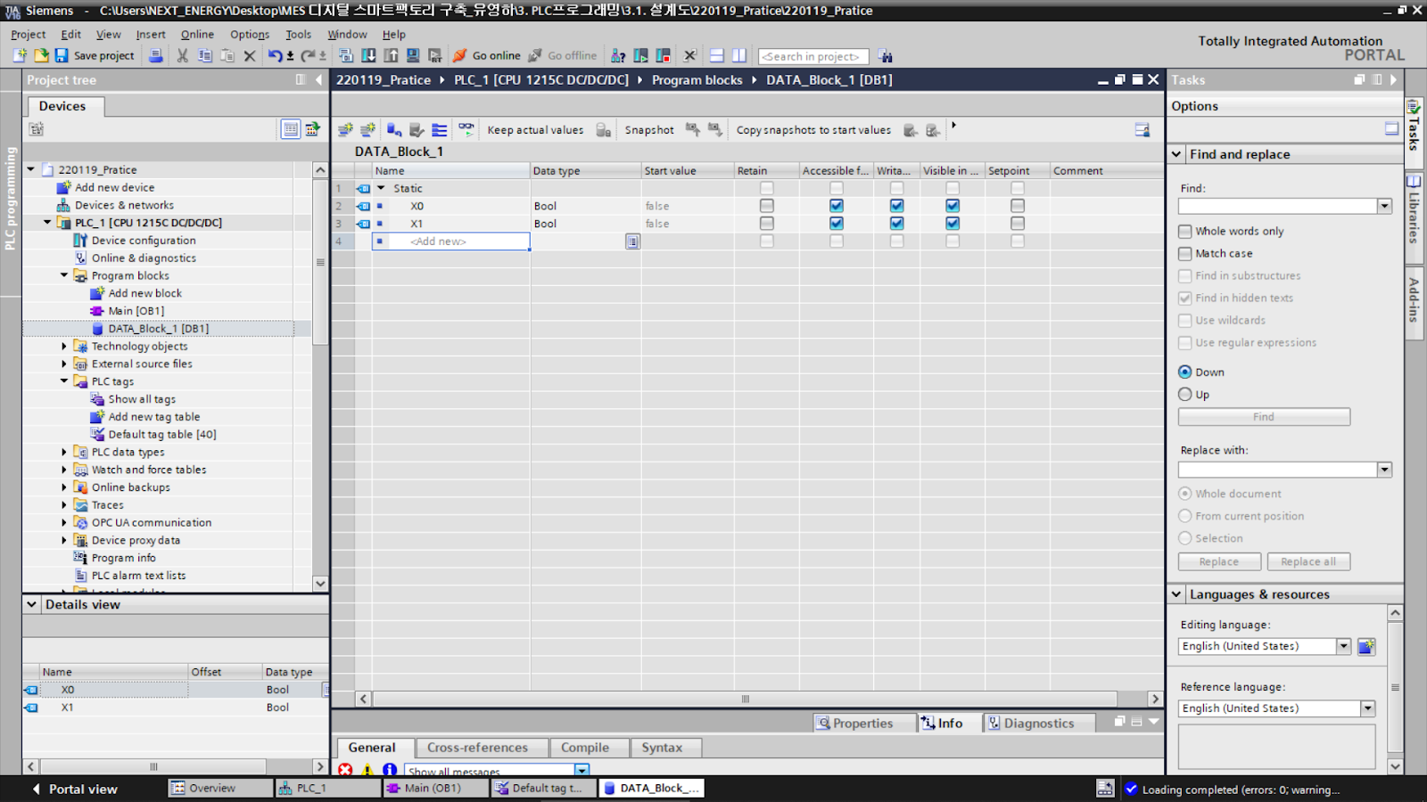Viewport: 1427px width, 802px height.
Task: Open Editing language dropdown
Action: pyautogui.click(x=1343, y=646)
